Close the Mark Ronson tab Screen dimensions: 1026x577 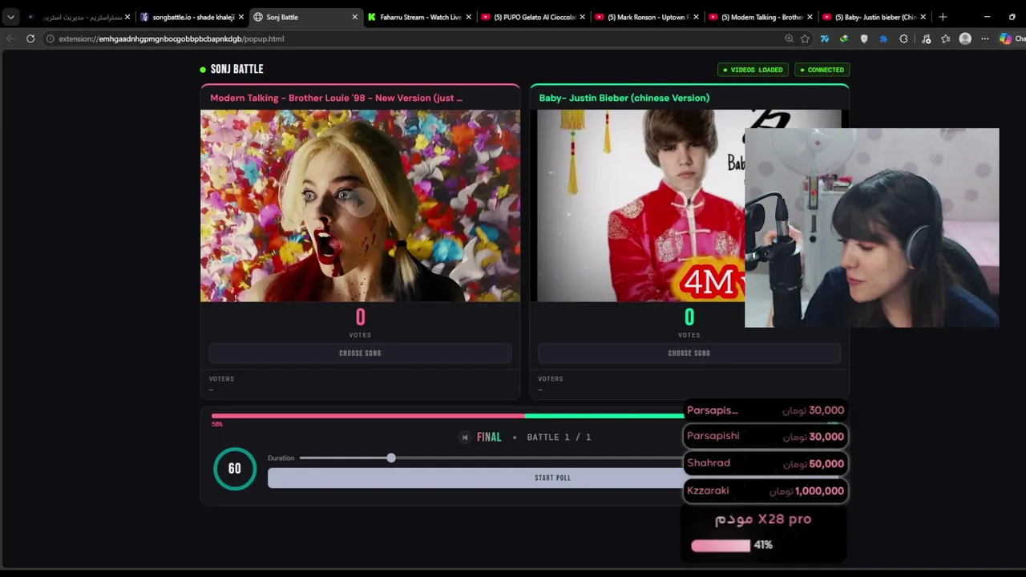click(x=696, y=17)
